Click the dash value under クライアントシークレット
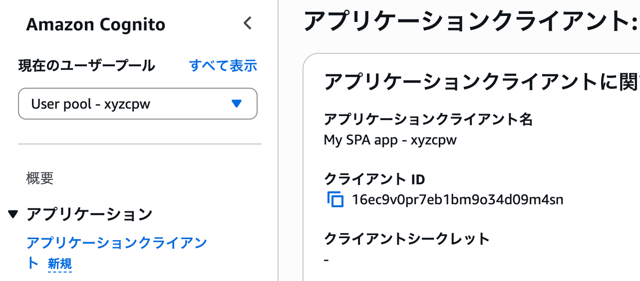 tap(326, 260)
